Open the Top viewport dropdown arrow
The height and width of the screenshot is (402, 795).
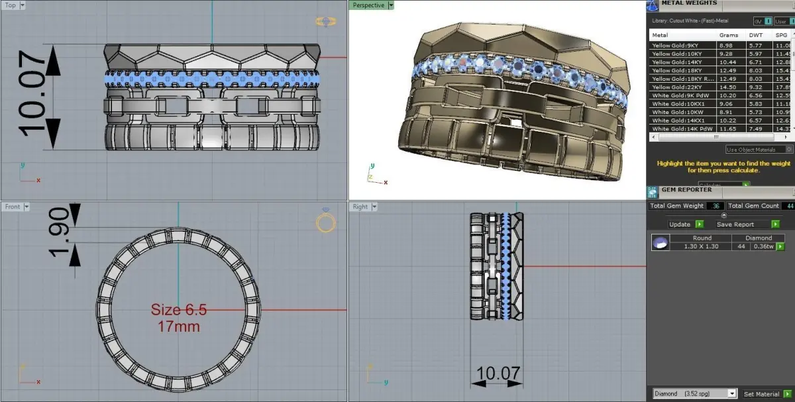[x=23, y=5]
